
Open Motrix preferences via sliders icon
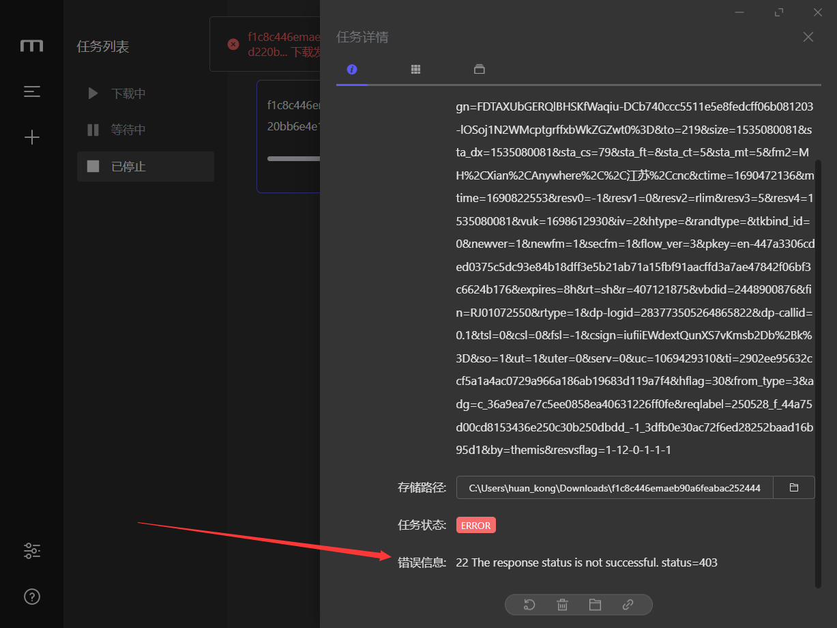pyautogui.click(x=31, y=551)
